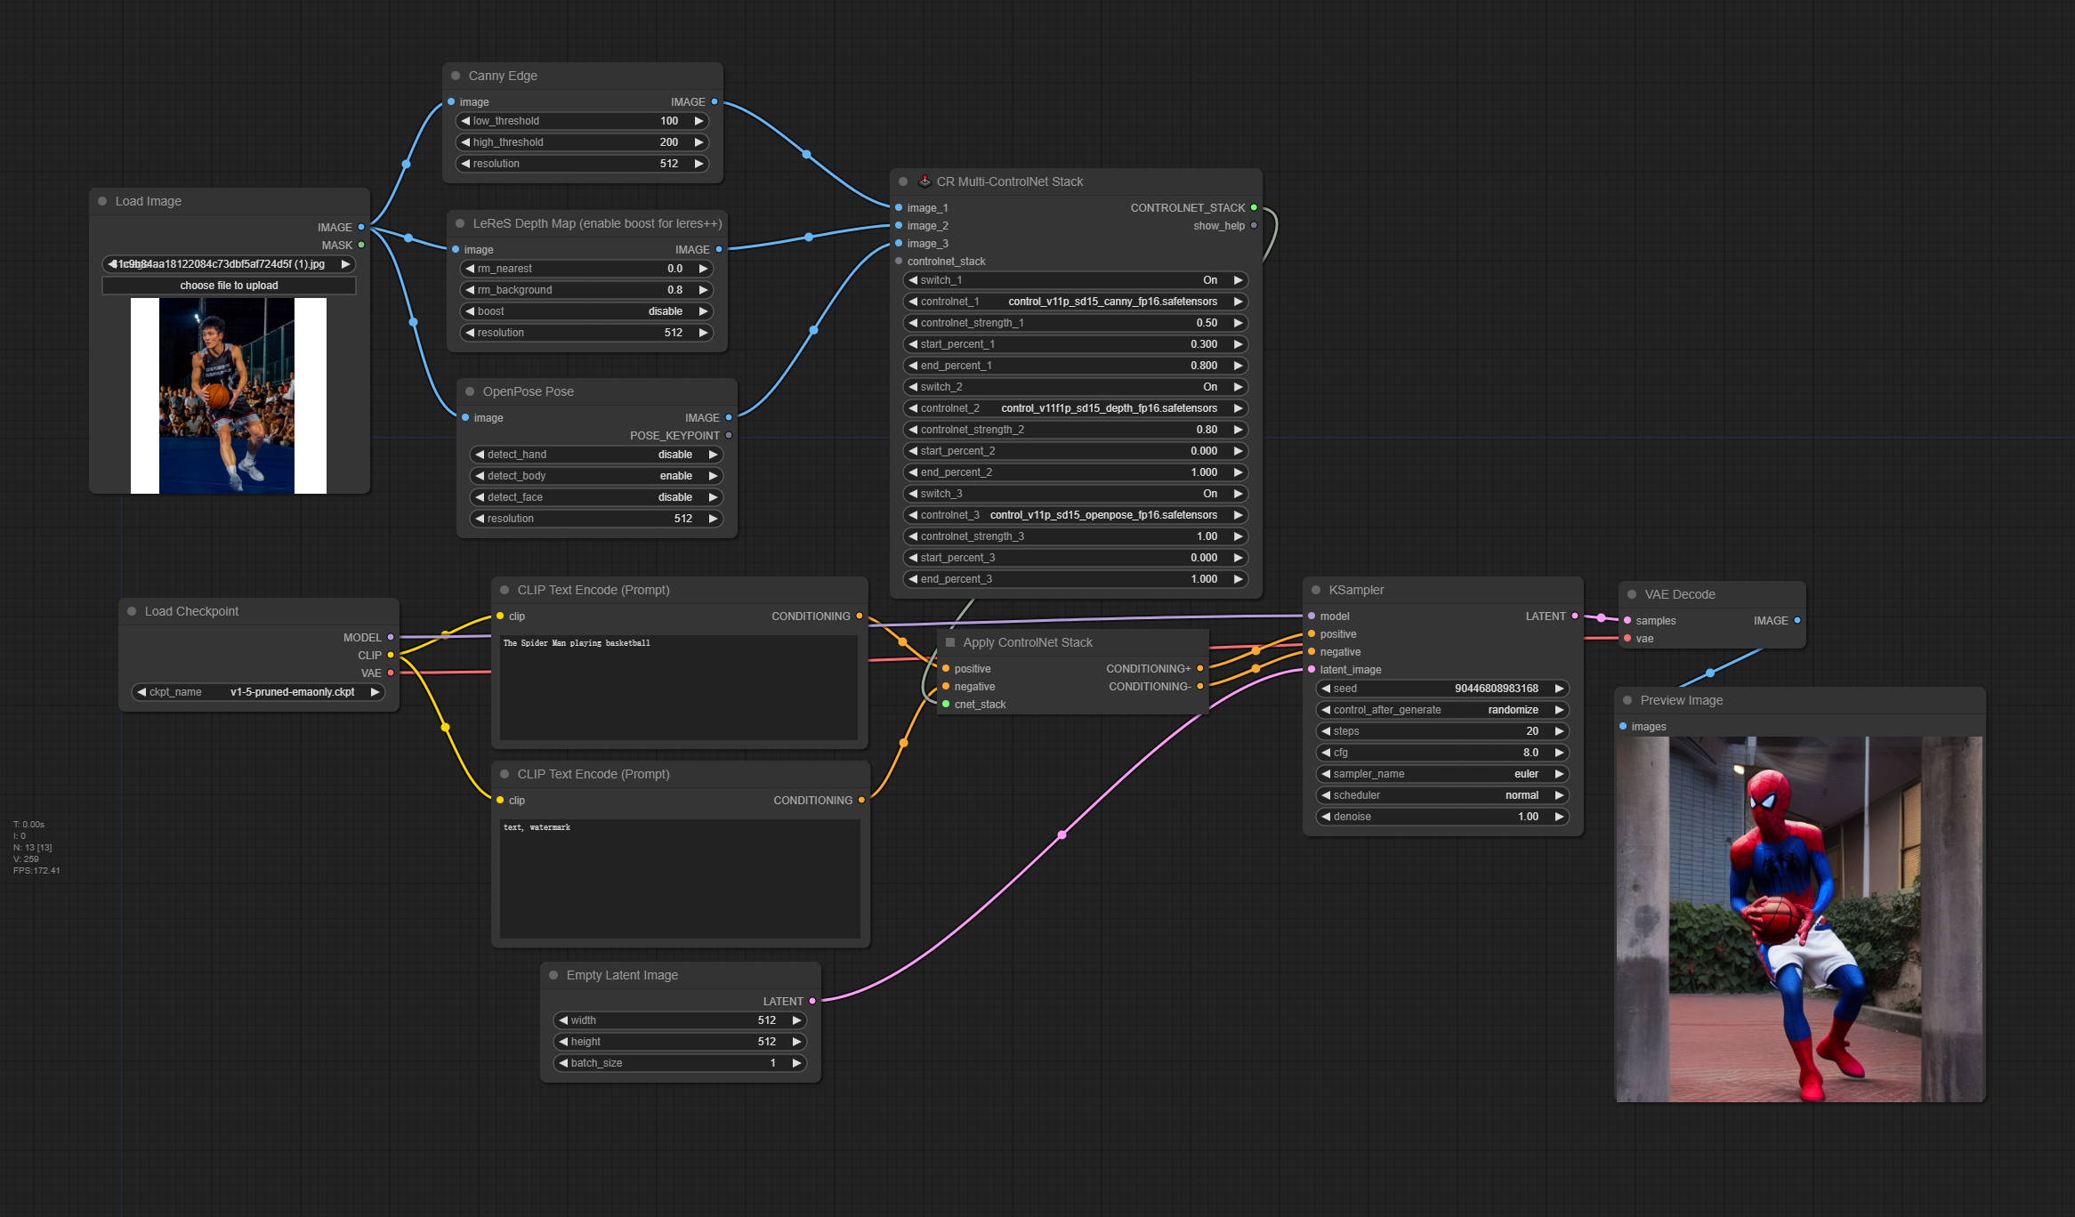Click the show_help output socket
Screen dimensions: 2075x1217
[x=1254, y=225]
